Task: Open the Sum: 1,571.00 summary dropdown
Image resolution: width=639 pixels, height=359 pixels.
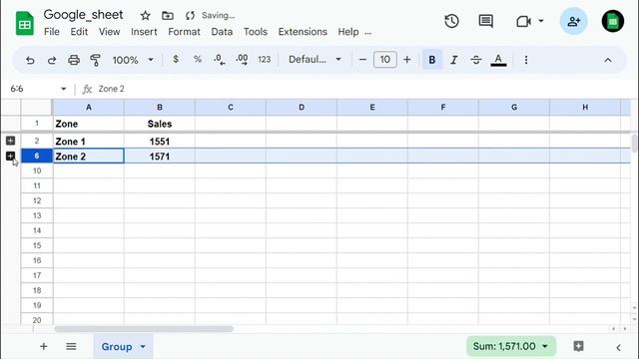Action: [511, 346]
